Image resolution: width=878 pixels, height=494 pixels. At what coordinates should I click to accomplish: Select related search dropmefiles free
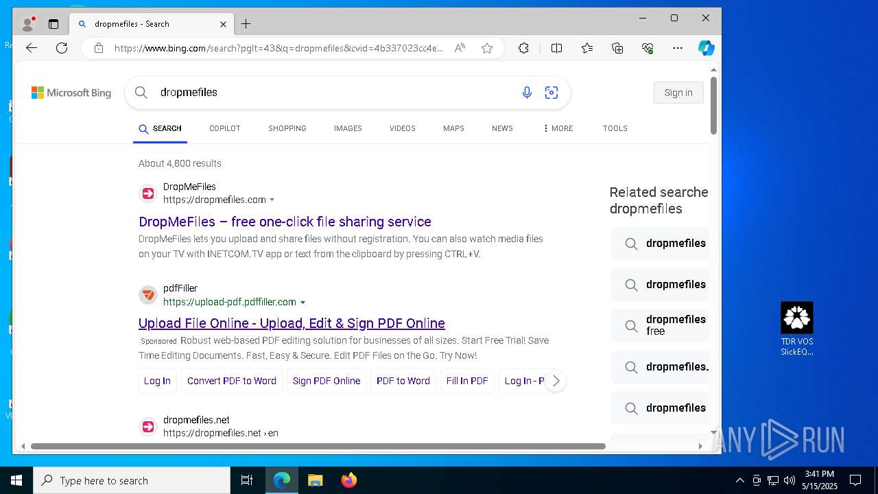[660, 325]
